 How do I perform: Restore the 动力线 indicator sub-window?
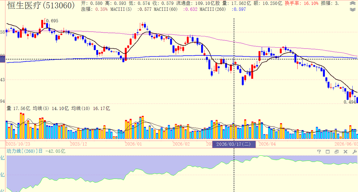[337, 152]
